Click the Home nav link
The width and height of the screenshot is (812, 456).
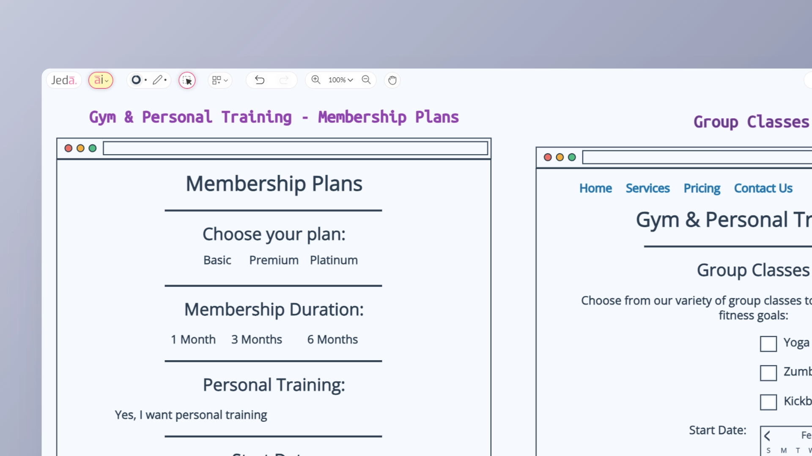[x=595, y=188]
